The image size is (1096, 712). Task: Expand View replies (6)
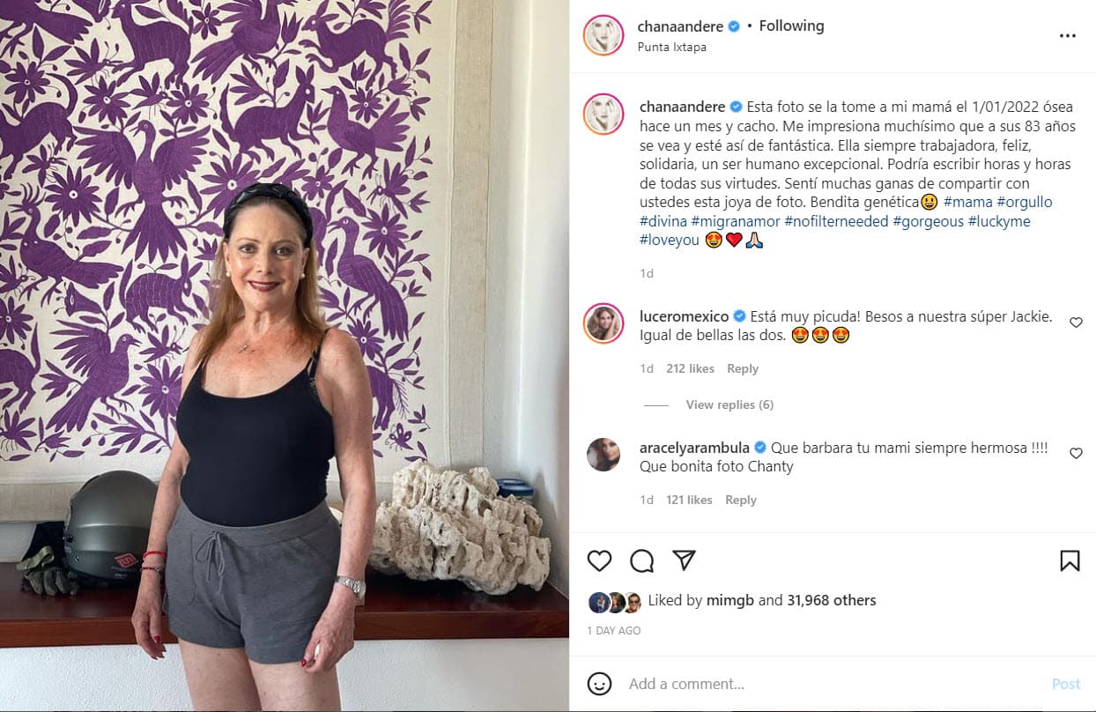pyautogui.click(x=729, y=404)
